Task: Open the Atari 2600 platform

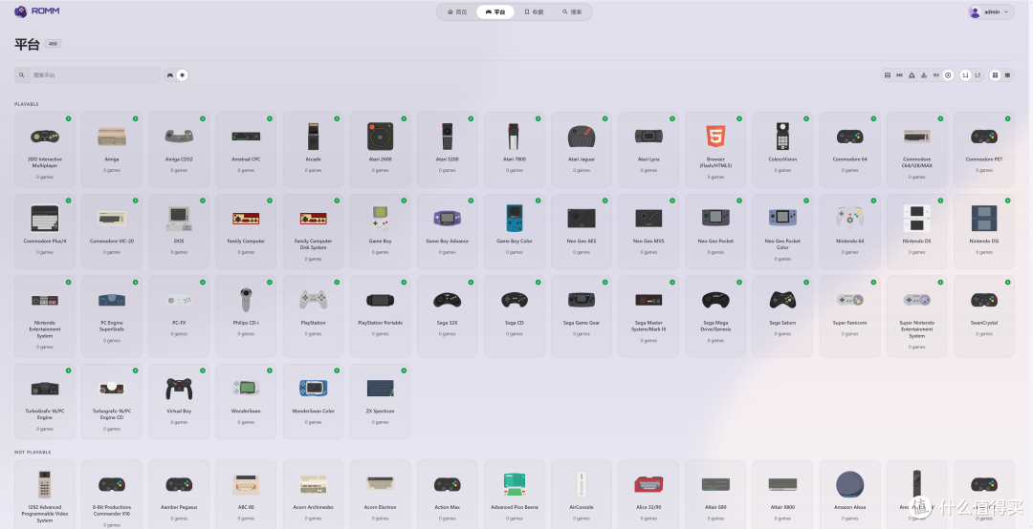Action: point(380,149)
